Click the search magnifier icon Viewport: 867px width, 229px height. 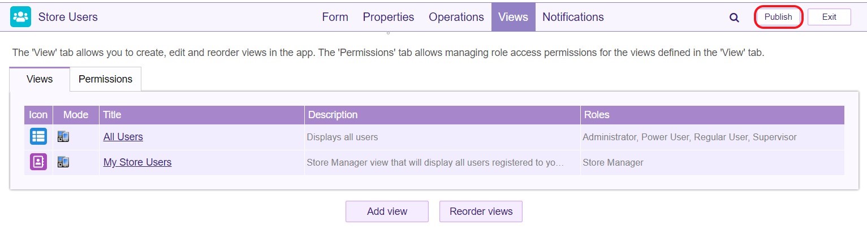[734, 18]
